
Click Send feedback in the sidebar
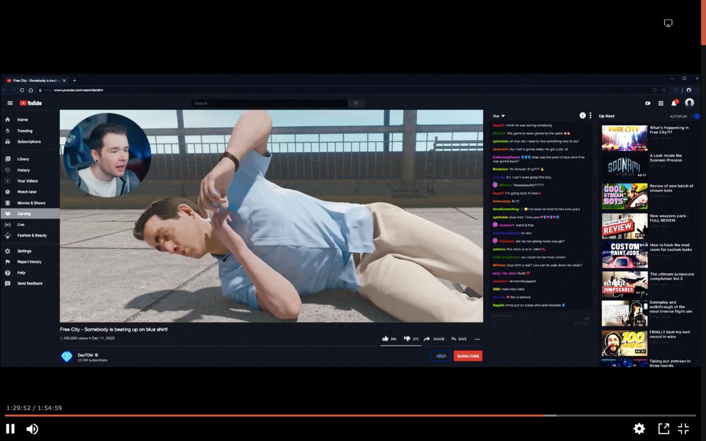(30, 283)
